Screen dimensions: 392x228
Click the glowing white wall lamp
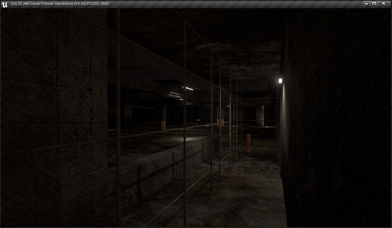click(x=280, y=81)
